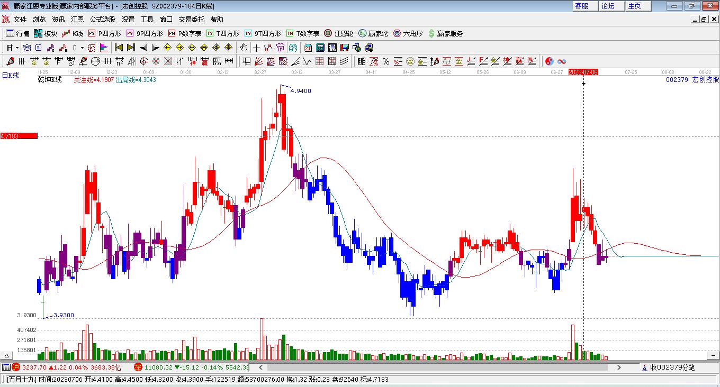720x387 pixels.
Task: Open 赢家服务 with the dollar icon
Action: click(445, 33)
